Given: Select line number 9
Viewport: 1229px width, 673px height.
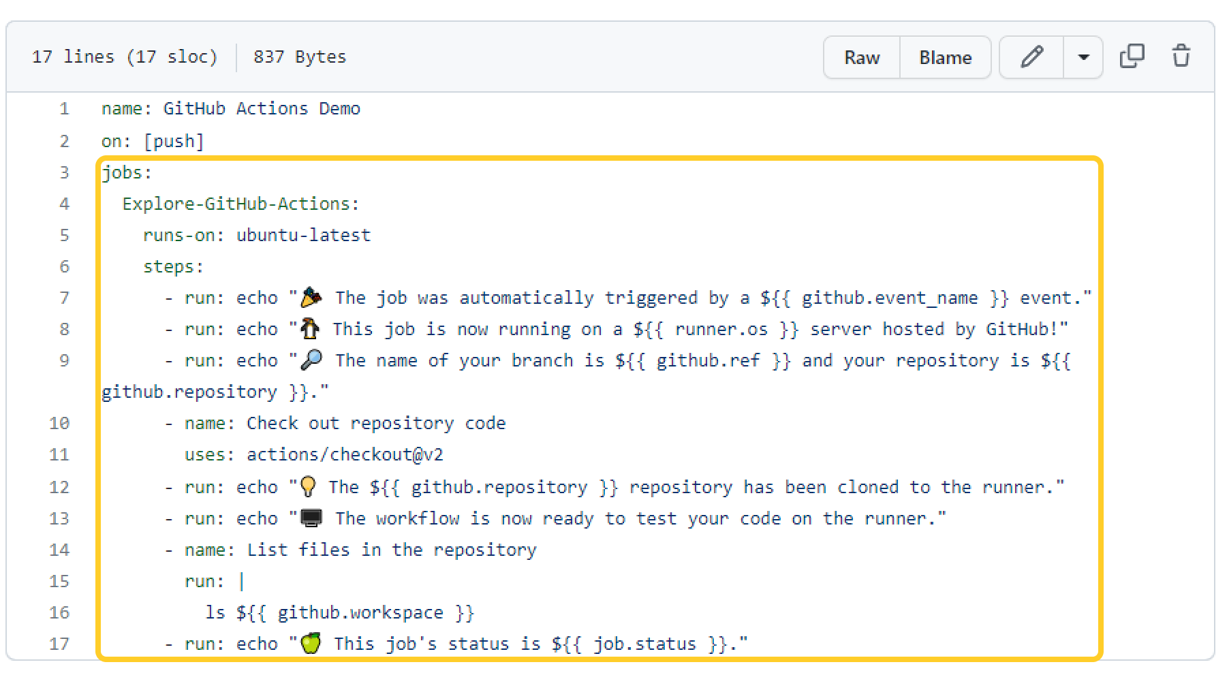Looking at the screenshot, I should pos(64,360).
